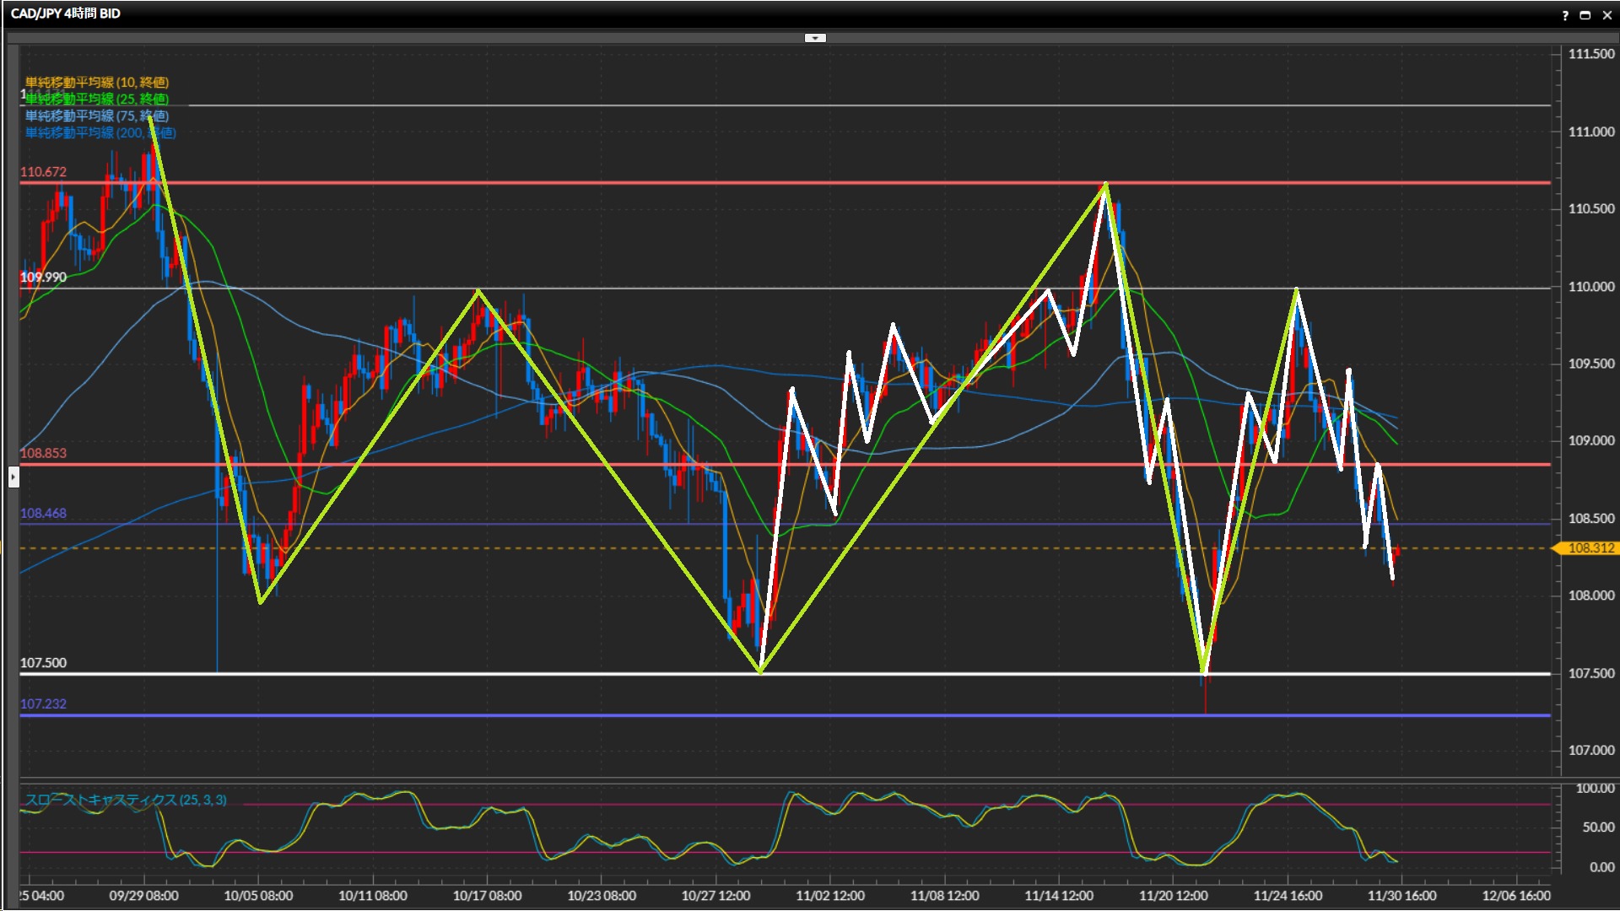Select the 200-period simple moving average label
1620x911 pixels.
100,132
